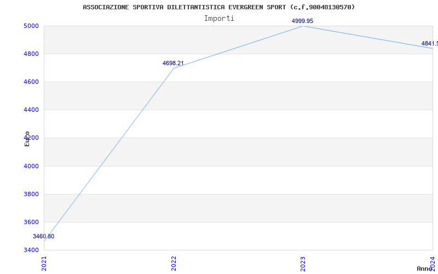Click the 3460.80 data label

point(44,236)
